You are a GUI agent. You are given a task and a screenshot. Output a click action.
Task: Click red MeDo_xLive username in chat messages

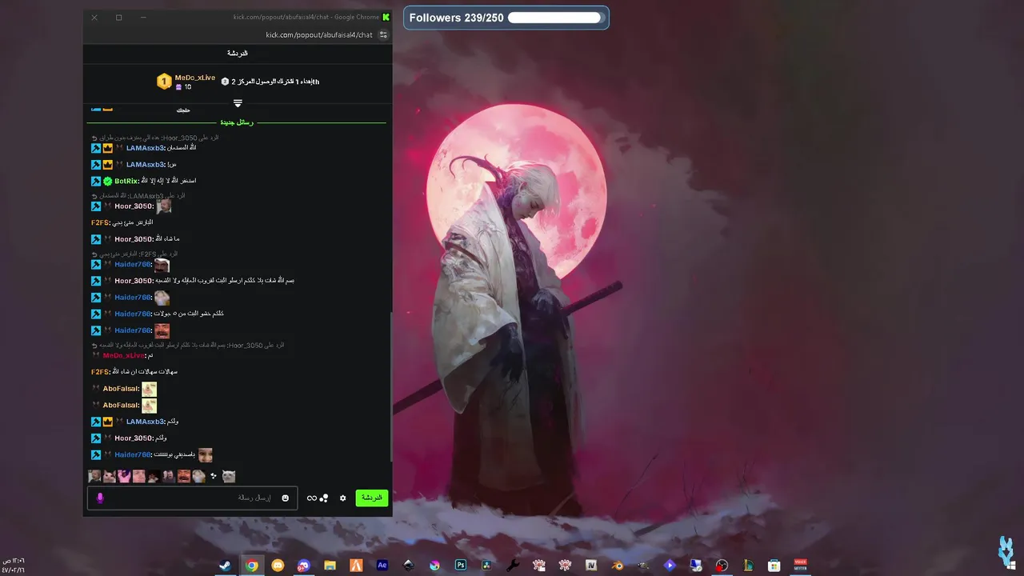pos(123,355)
